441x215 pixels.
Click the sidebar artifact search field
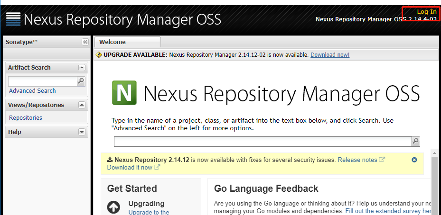[42, 81]
